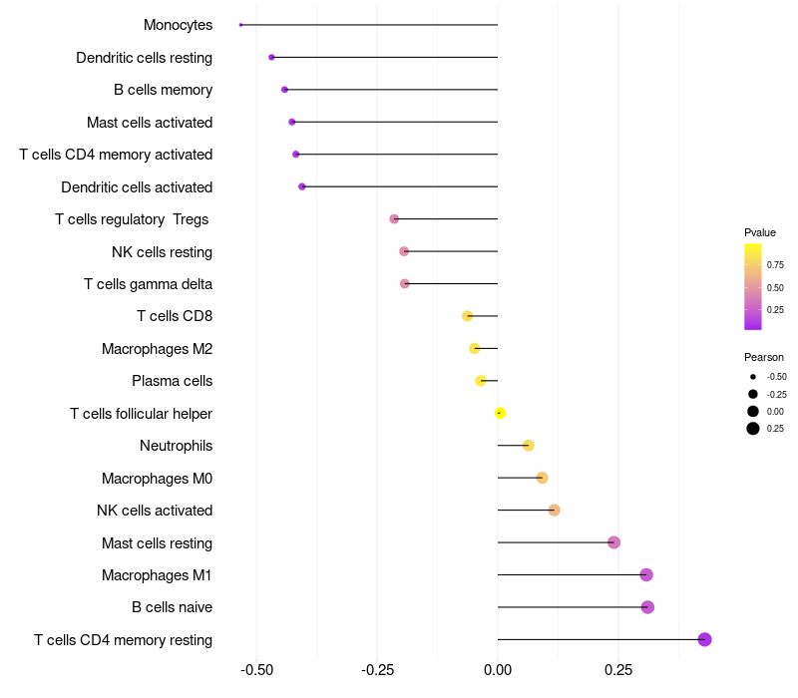Click the Pearson legend title
This screenshot has width=798, height=698.
pos(764,357)
